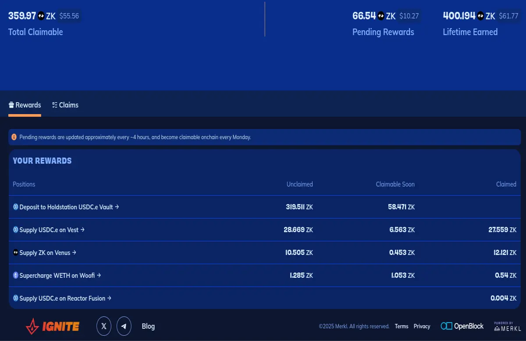526x341 pixels.
Task: Click the Claimed column header
Action: 506,184
